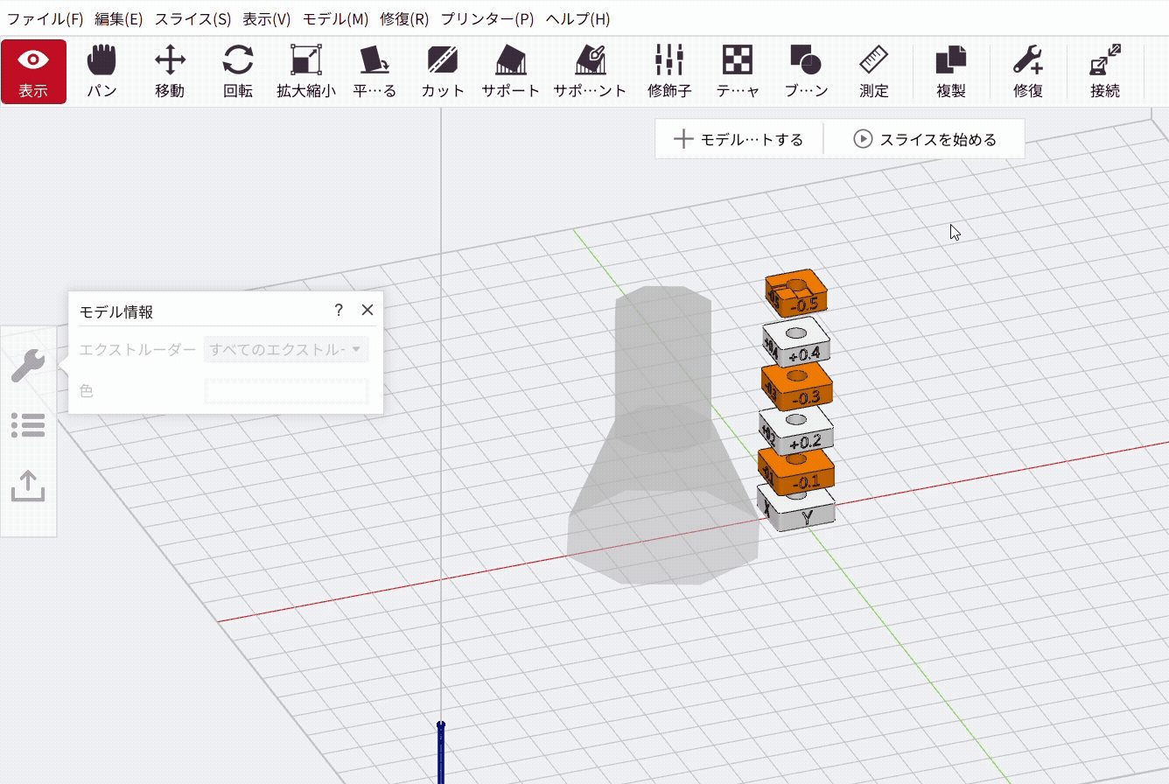Toggle the 表示 (view) eye mode
The width and height of the screenshot is (1169, 784).
[33, 72]
